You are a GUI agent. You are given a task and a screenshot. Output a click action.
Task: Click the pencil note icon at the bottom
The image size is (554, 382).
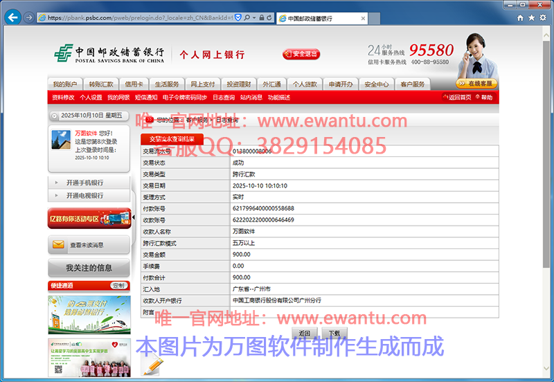pyautogui.click(x=152, y=365)
